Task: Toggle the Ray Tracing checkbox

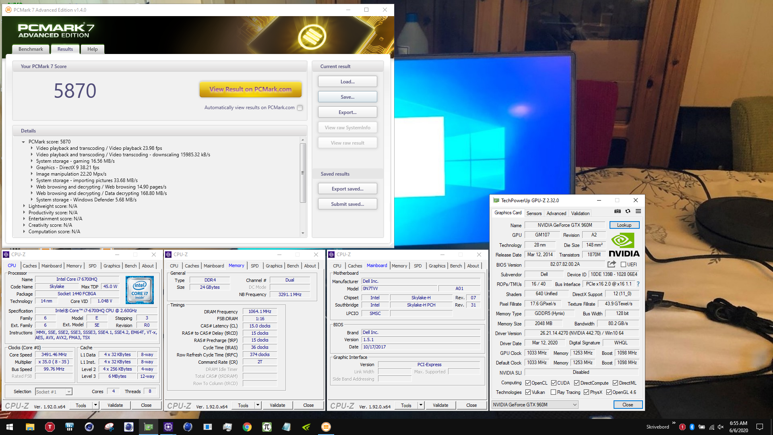Action: click(553, 392)
